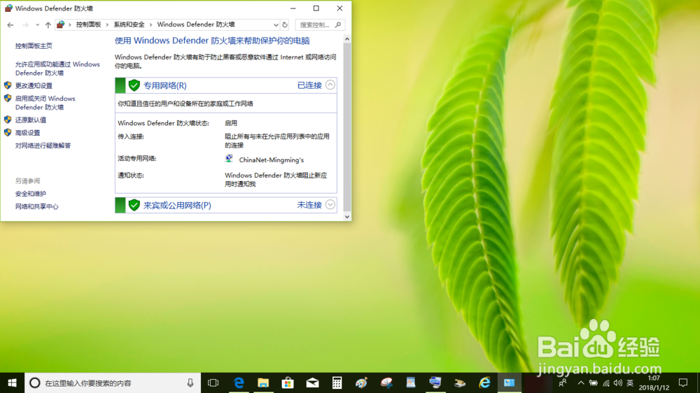Open the People icon in system tray

(x=563, y=383)
